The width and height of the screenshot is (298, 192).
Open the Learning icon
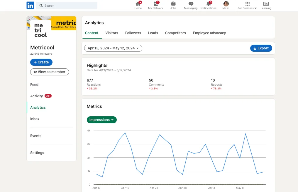coord(266,4)
